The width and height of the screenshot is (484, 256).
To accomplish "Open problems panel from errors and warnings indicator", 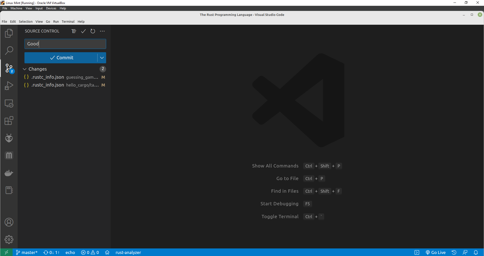I will point(90,252).
